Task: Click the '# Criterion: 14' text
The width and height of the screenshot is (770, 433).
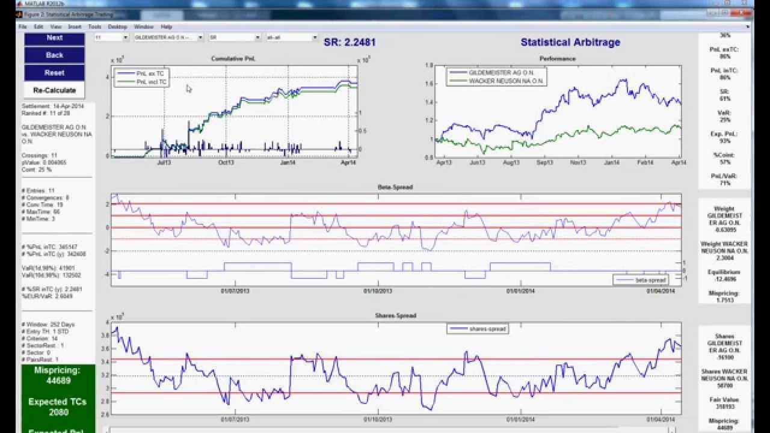Action: tap(41, 339)
